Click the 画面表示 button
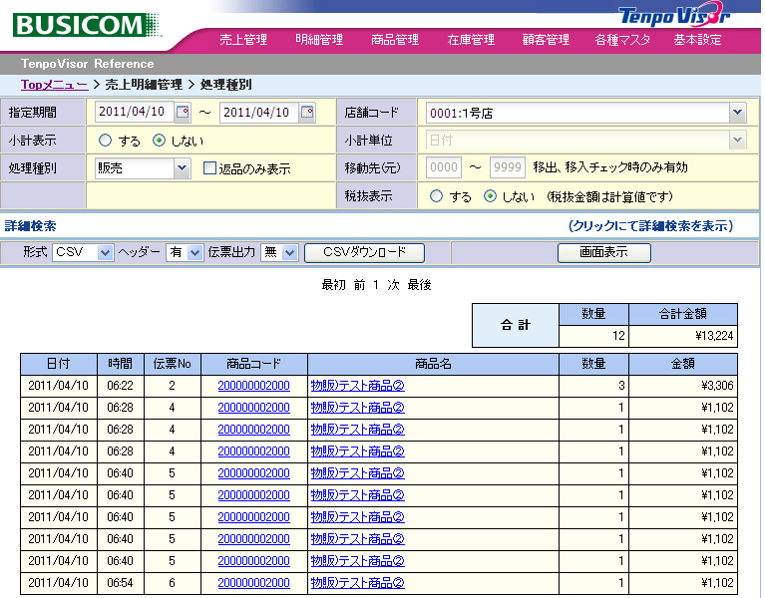The width and height of the screenshot is (765, 598). point(604,252)
